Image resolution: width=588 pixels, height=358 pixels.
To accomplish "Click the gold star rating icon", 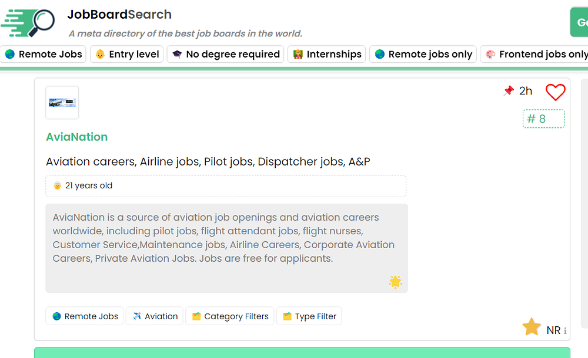I will point(532,327).
